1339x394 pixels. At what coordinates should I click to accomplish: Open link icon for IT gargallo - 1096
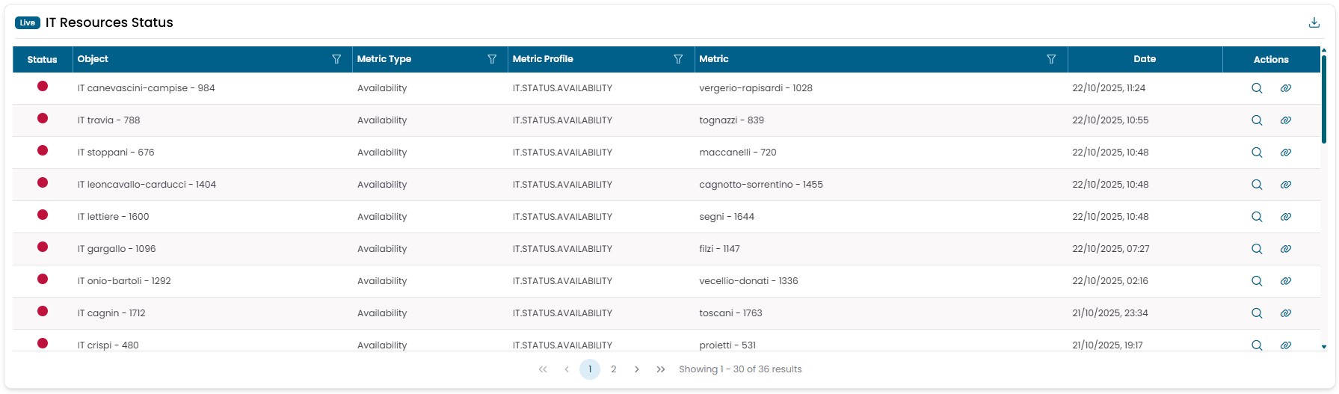[1285, 249]
